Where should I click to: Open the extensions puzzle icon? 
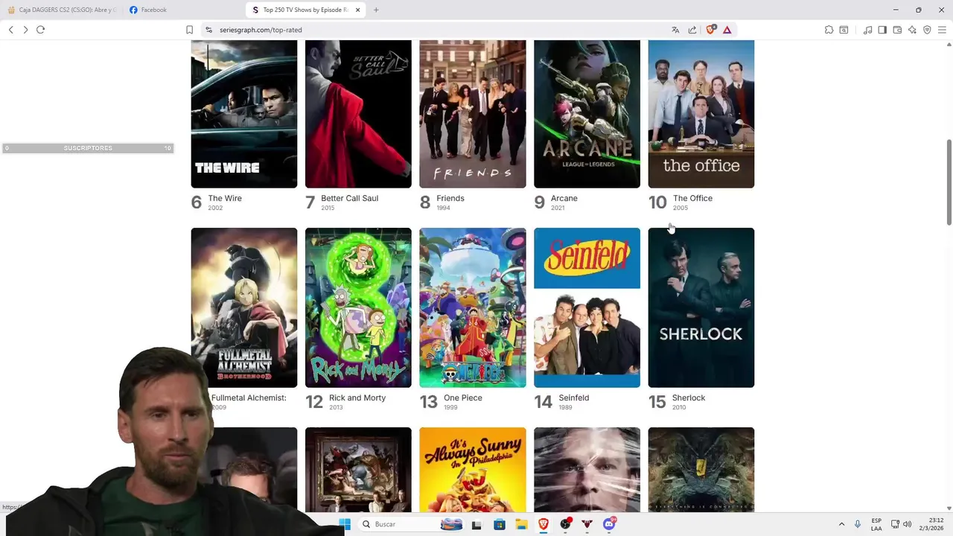[829, 30]
